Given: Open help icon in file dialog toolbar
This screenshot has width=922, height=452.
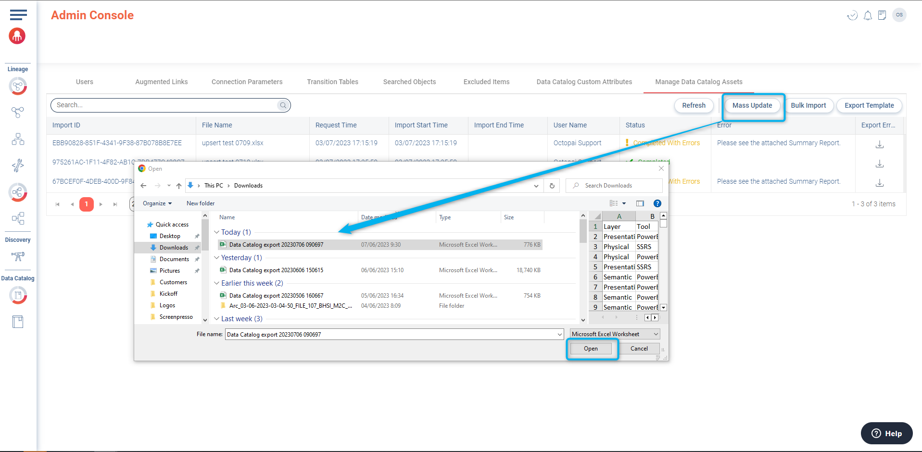Looking at the screenshot, I should pyautogui.click(x=657, y=203).
